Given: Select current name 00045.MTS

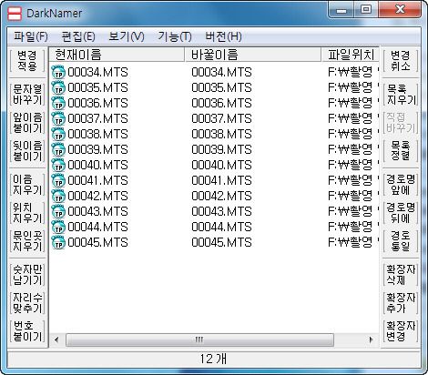Looking at the screenshot, I should click(97, 242).
